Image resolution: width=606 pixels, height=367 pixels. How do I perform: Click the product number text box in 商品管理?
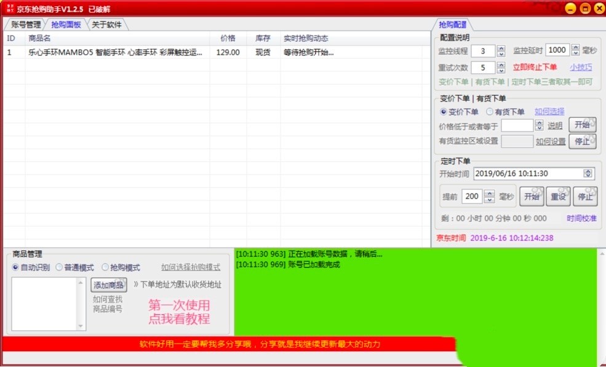click(44, 304)
